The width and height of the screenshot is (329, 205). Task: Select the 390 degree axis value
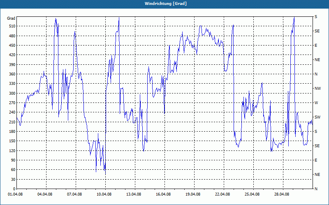coord(12,65)
